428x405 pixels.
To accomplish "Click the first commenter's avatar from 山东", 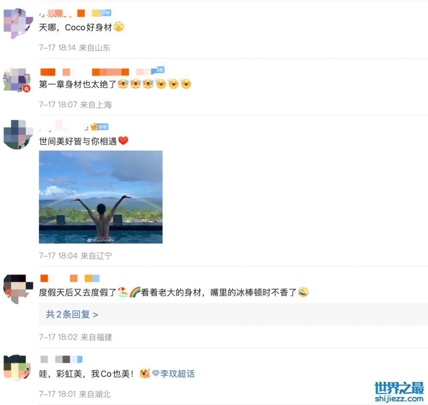I will [x=18, y=24].
